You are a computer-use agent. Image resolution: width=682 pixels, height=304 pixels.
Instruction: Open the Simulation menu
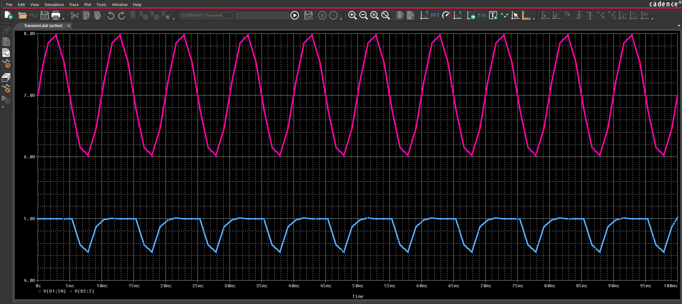pos(54,5)
